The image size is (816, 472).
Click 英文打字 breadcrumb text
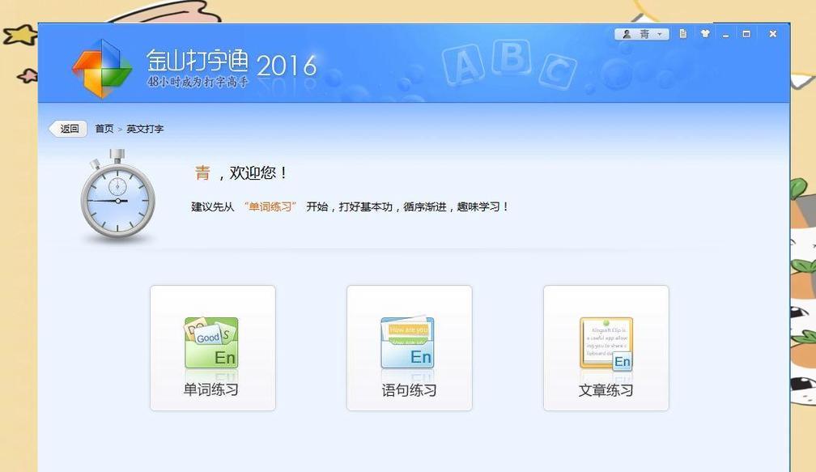click(x=145, y=129)
